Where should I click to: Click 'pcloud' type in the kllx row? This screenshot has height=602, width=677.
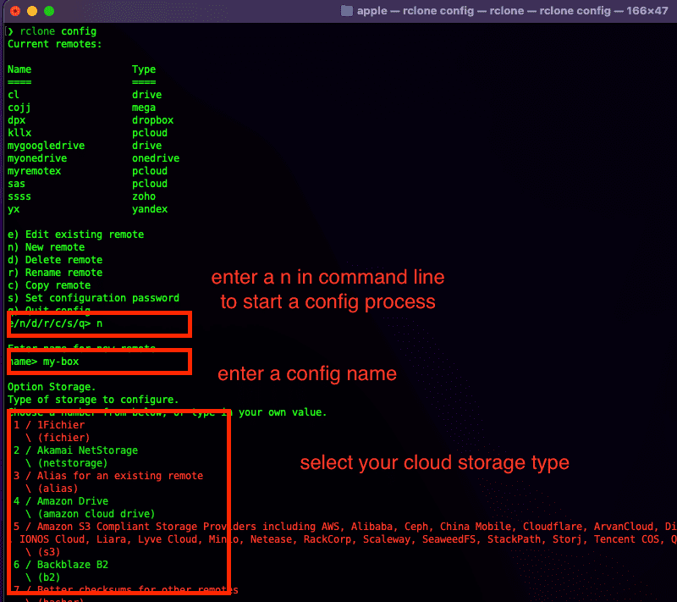tap(150, 133)
